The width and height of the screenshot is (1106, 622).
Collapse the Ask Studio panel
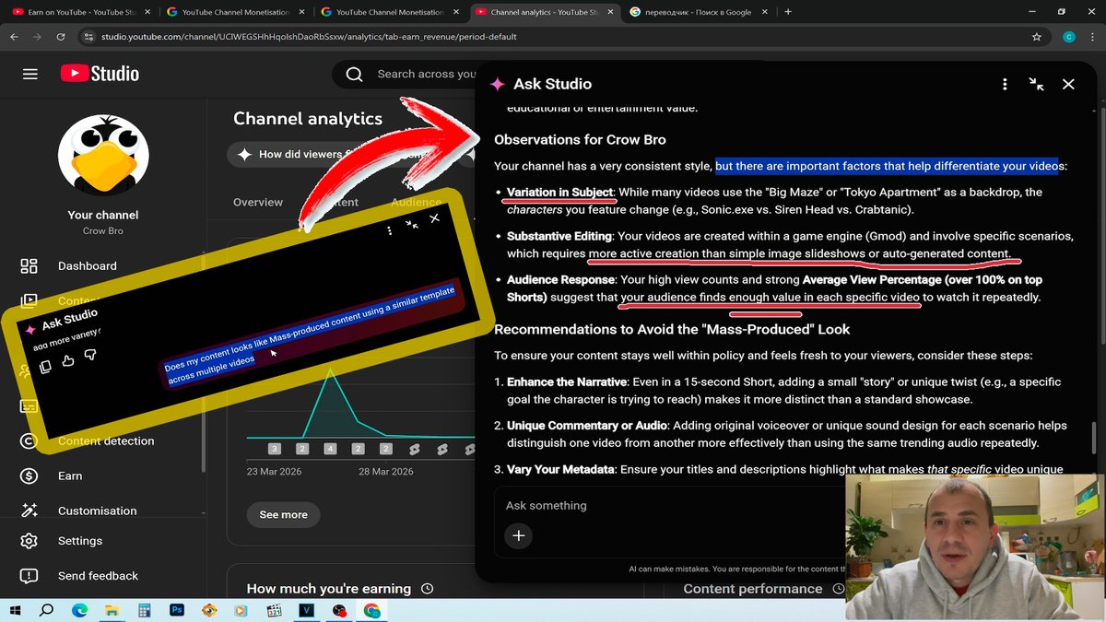click(x=1036, y=84)
